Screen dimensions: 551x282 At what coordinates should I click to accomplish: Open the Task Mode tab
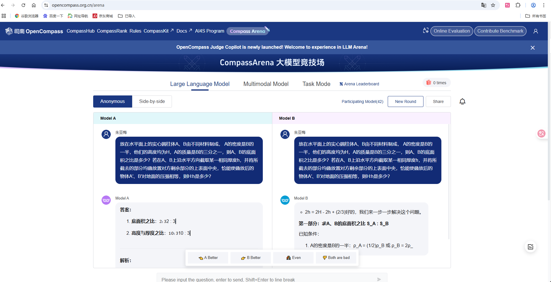pyautogui.click(x=316, y=84)
